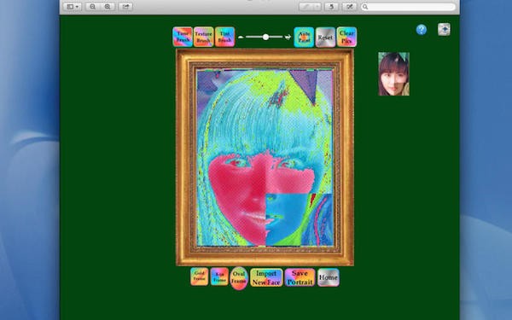
Task: Click the edit toolbox icon
Action: click(x=349, y=7)
